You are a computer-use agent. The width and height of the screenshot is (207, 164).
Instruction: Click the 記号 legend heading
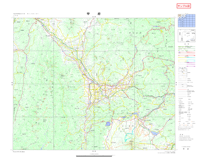[x=186, y=44]
